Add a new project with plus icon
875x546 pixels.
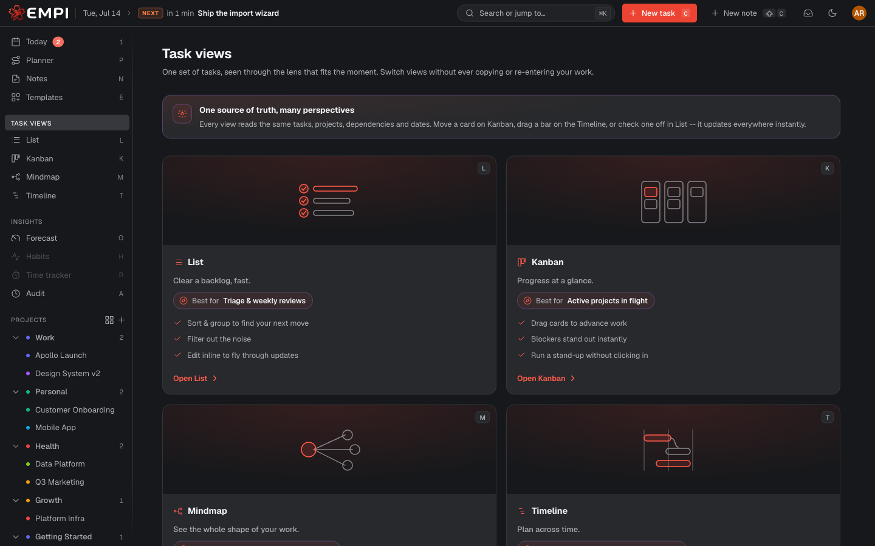(122, 320)
